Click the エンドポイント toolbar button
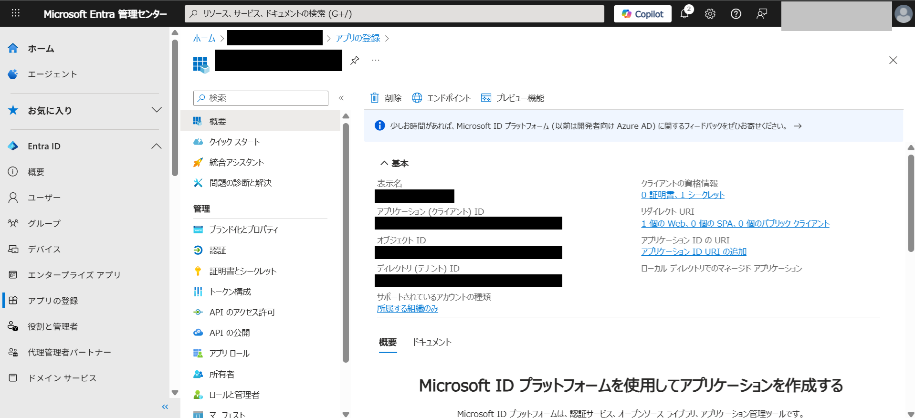The image size is (915, 418). click(x=441, y=98)
